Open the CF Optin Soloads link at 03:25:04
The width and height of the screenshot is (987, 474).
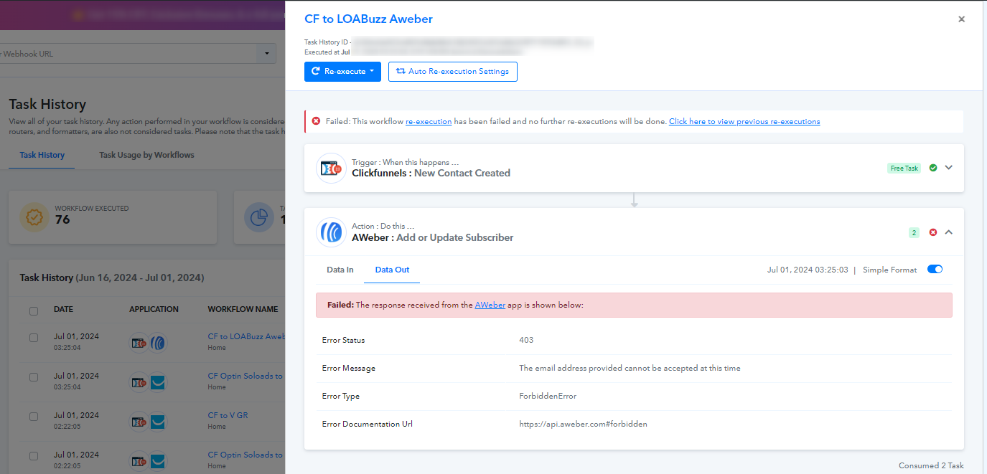click(246, 376)
